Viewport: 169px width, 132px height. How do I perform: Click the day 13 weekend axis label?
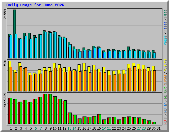pos(69,128)
